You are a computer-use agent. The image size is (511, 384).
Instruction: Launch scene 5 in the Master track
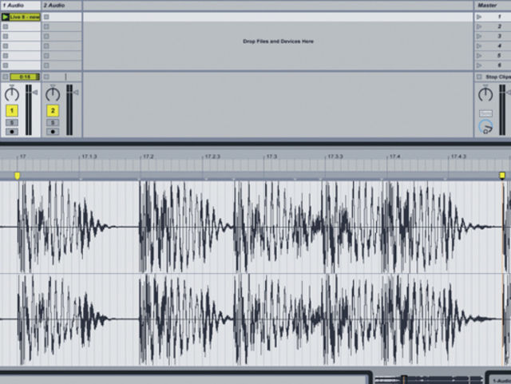[x=479, y=56]
